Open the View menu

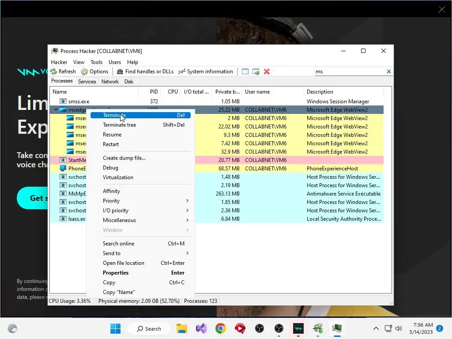[79, 62]
